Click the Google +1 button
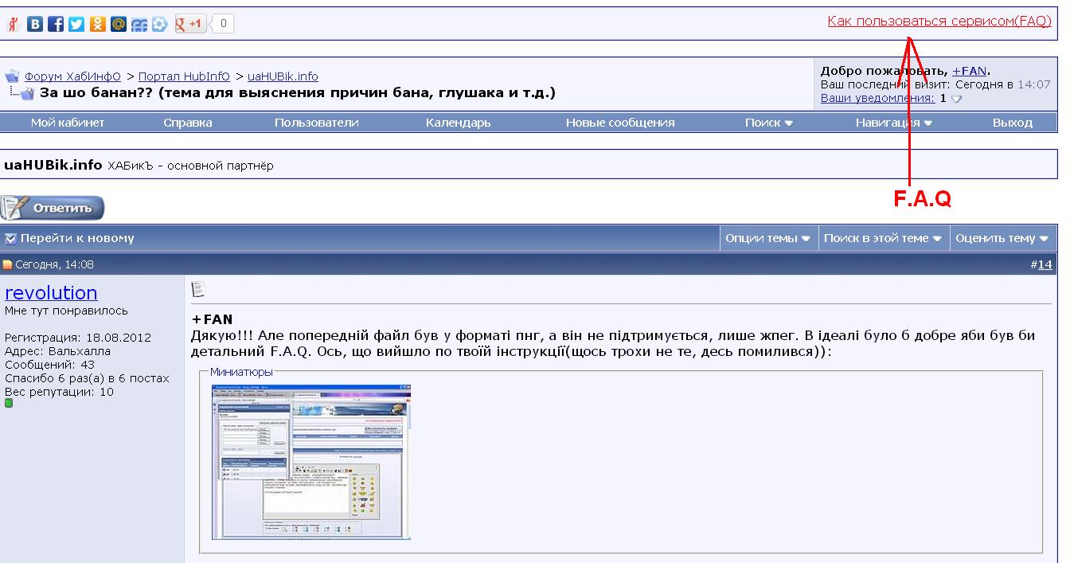 coord(190,24)
